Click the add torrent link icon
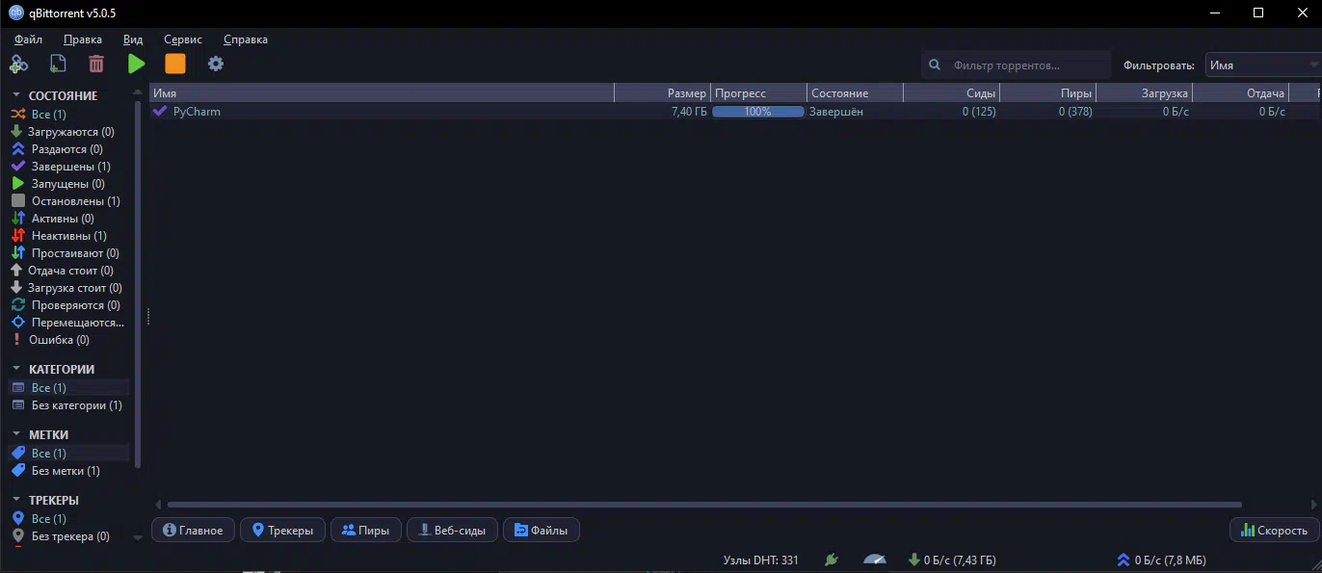The height and width of the screenshot is (573, 1322). pos(18,64)
